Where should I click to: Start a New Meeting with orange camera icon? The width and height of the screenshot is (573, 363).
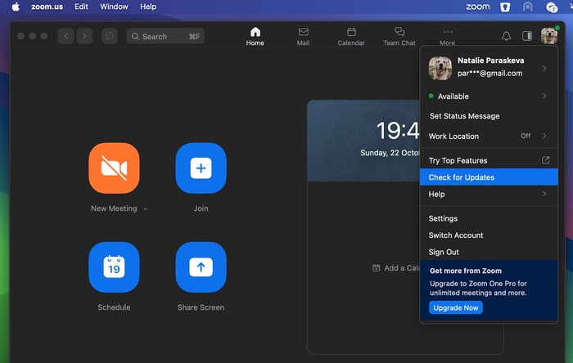point(114,168)
